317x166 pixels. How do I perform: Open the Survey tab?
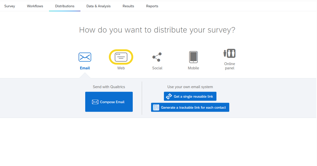pos(10,6)
